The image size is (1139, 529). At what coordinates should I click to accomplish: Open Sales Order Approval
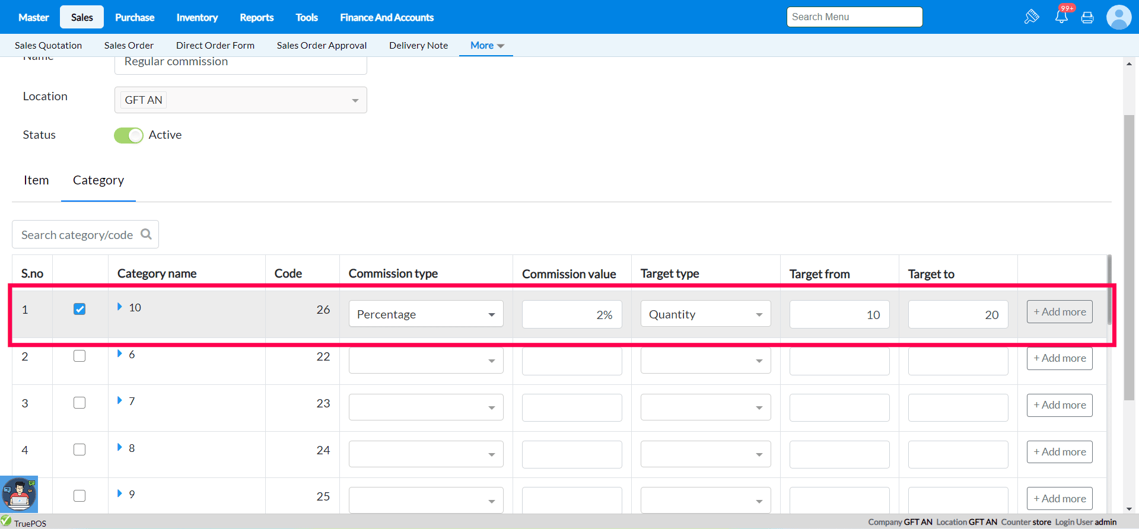[x=322, y=45]
